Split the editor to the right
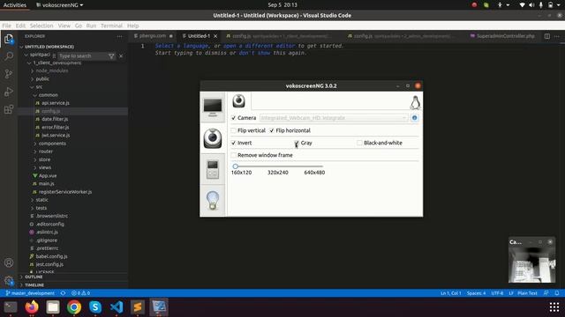 pyautogui.click(x=547, y=36)
